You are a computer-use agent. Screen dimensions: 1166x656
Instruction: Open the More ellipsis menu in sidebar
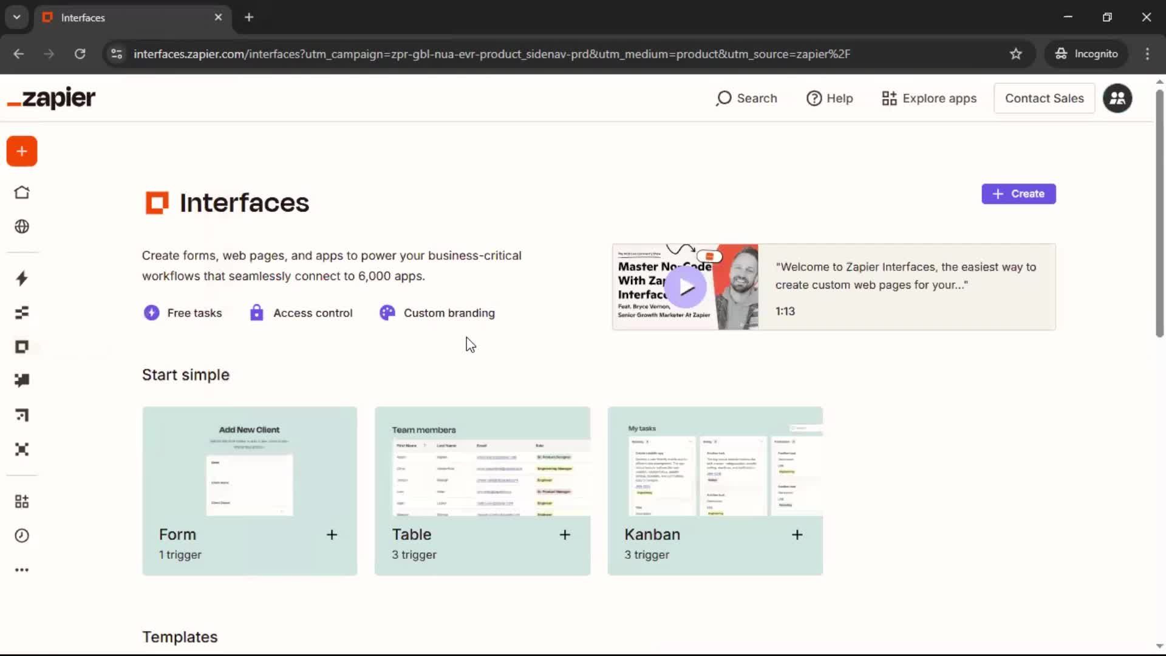tap(22, 570)
